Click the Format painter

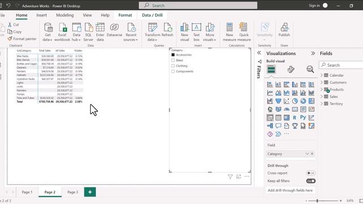22,39
